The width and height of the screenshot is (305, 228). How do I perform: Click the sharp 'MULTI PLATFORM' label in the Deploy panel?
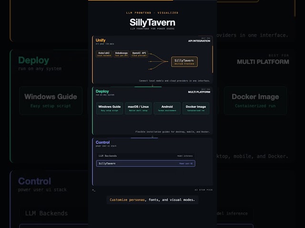199,92
